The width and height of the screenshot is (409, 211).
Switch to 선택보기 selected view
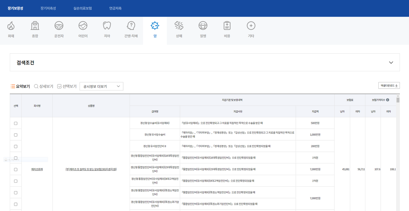click(67, 86)
